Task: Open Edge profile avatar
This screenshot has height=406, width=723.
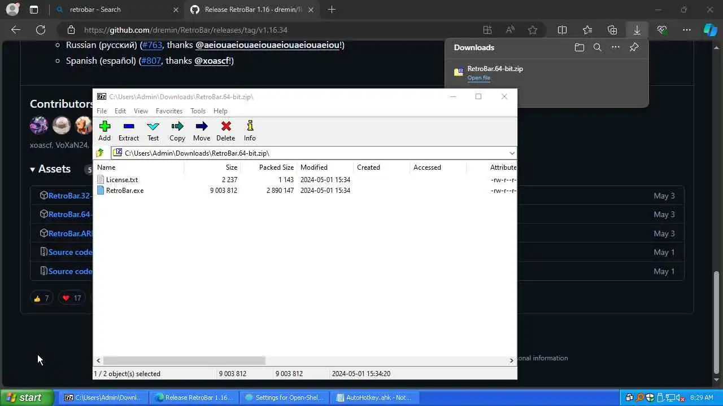Action: 12,10
